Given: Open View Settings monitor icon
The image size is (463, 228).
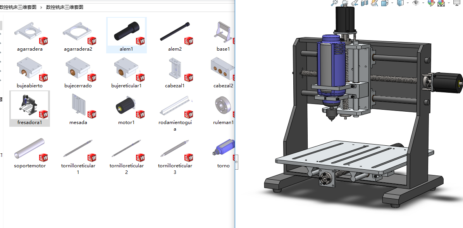Looking at the screenshot, I should point(458,3).
